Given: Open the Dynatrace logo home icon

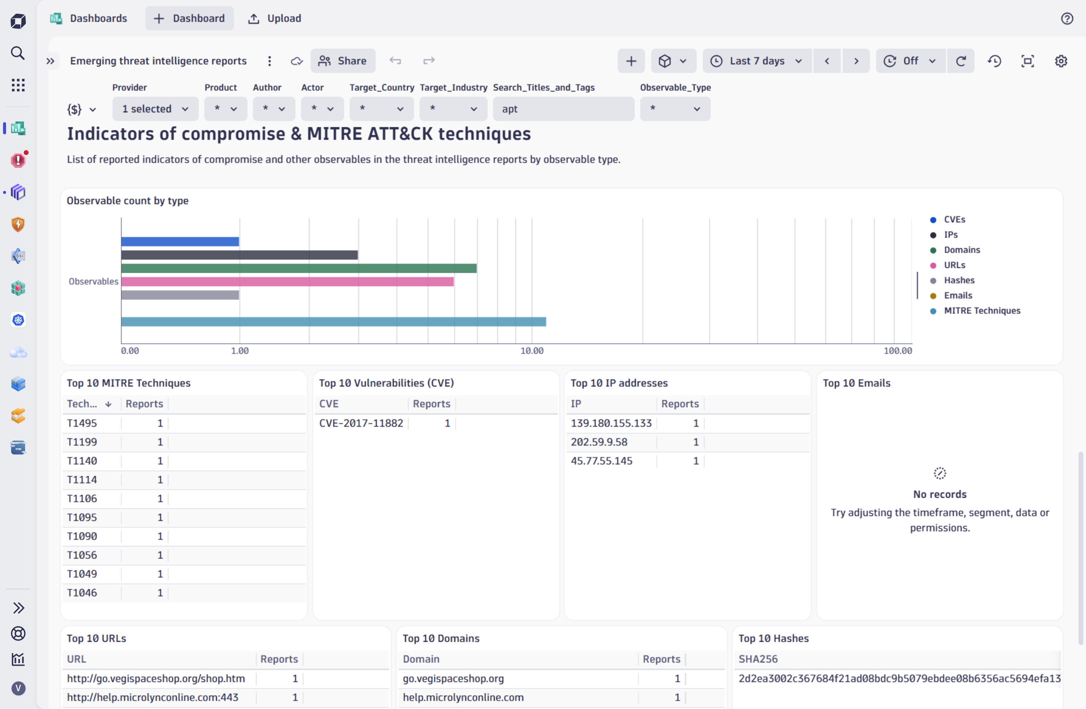Looking at the screenshot, I should point(18,21).
